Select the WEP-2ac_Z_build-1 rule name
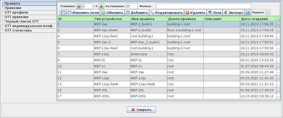This screenshot has height=118, width=283. pos(149,42)
